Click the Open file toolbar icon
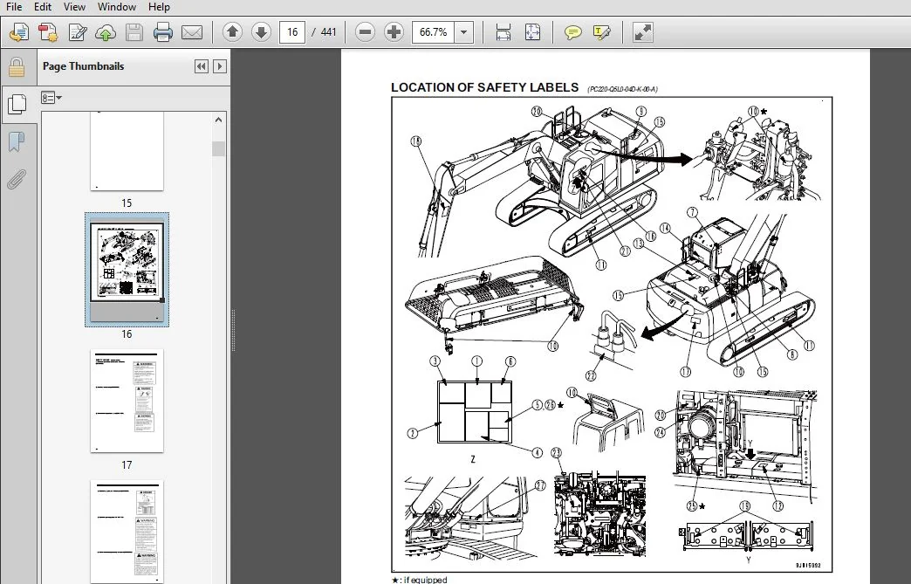The image size is (911, 584). tap(19, 32)
